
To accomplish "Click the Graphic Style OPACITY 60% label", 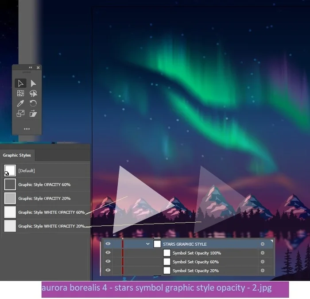I will (x=44, y=185).
